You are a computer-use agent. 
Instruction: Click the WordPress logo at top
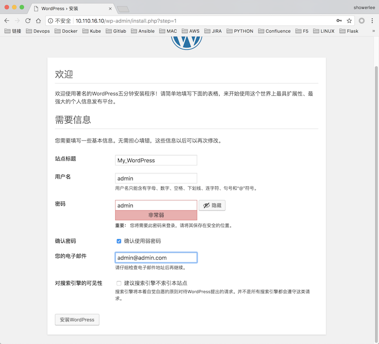point(187,43)
